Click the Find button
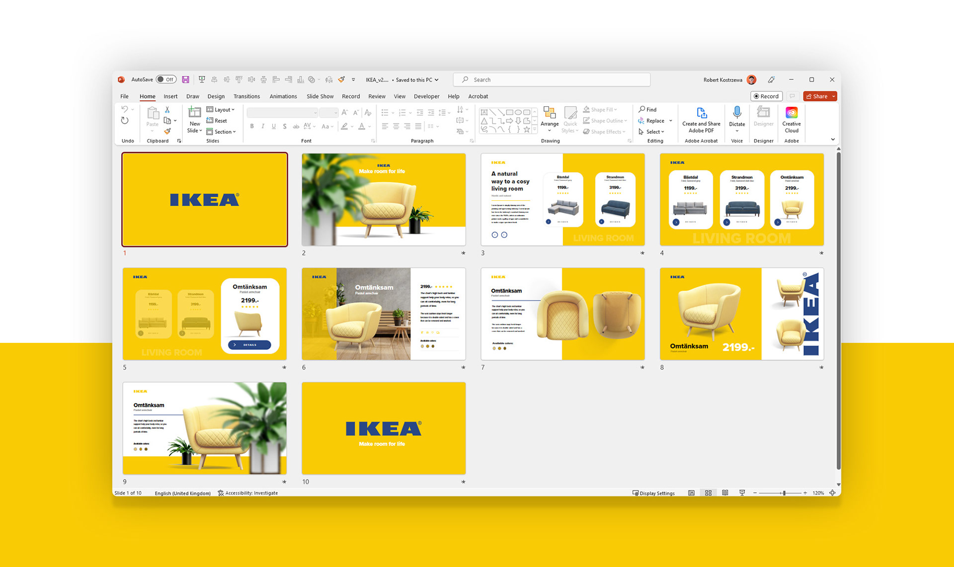Image resolution: width=954 pixels, height=567 pixels. [647, 109]
